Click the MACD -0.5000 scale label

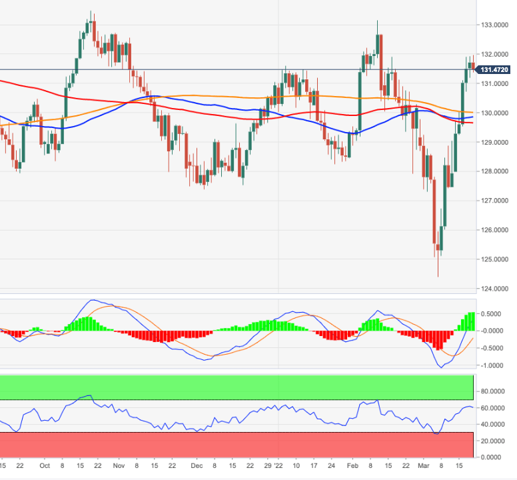490,348
